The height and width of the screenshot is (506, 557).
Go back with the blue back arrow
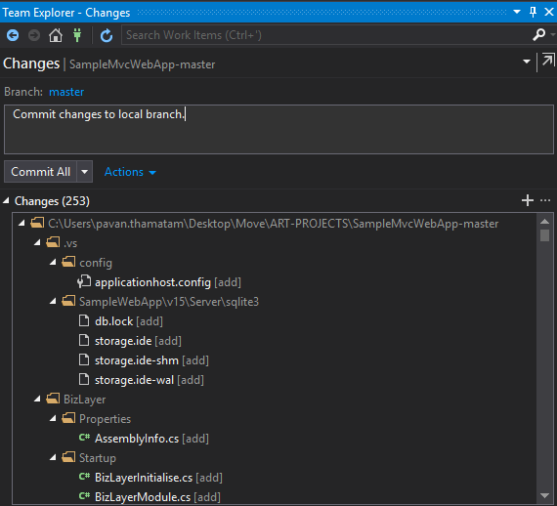(13, 35)
